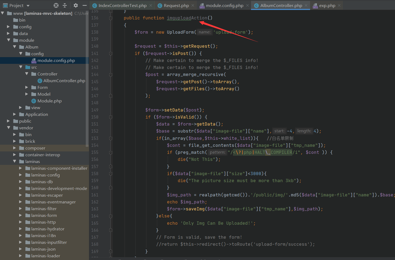Click the Project panel vertical scrollbar
The image size is (395, 260).
87,79
